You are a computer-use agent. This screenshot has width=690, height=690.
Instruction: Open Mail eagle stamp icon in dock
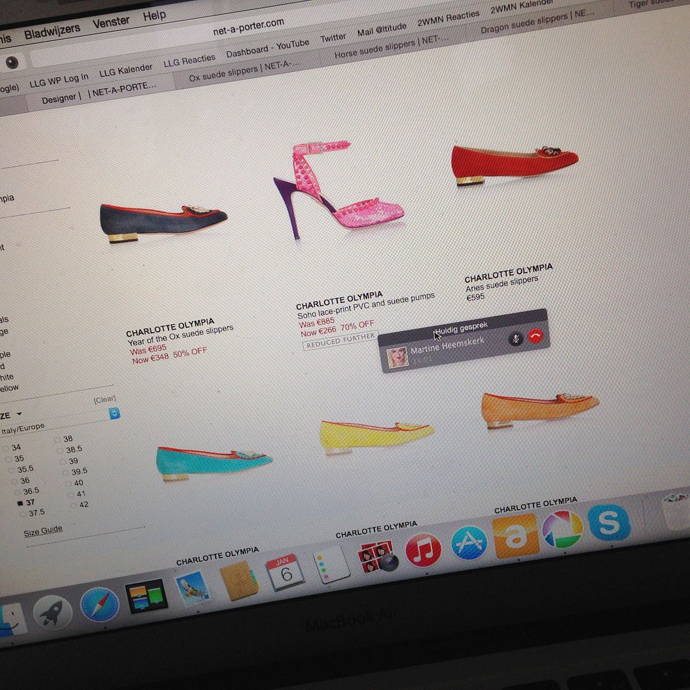(x=193, y=588)
